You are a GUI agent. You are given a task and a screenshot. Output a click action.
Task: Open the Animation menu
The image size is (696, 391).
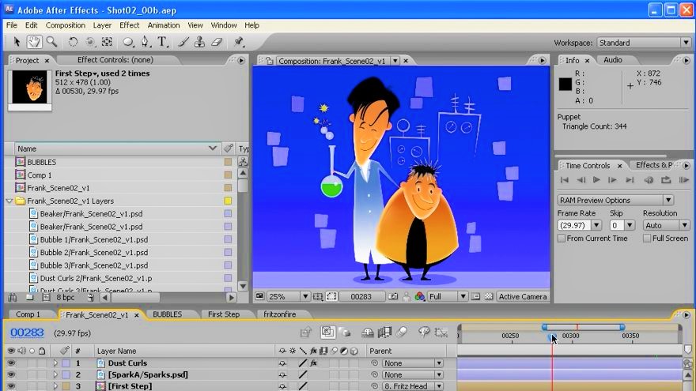coord(164,25)
